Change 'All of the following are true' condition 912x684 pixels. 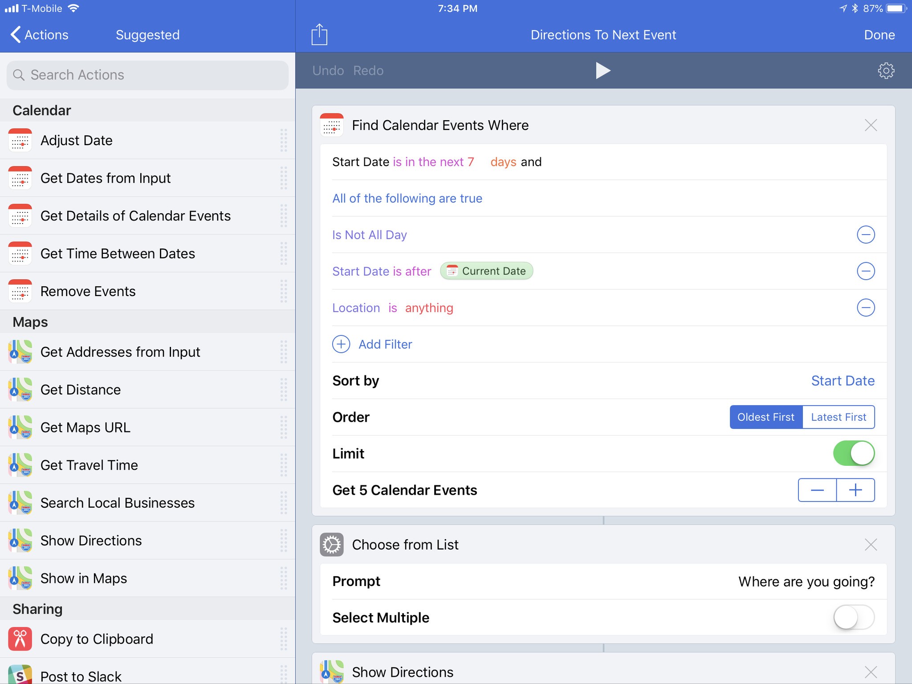(407, 199)
